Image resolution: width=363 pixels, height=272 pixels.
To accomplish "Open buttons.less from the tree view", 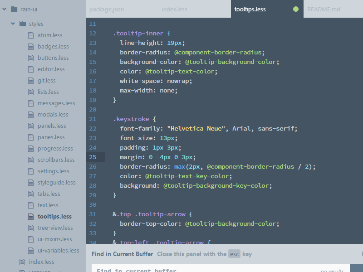I will click(53, 58).
